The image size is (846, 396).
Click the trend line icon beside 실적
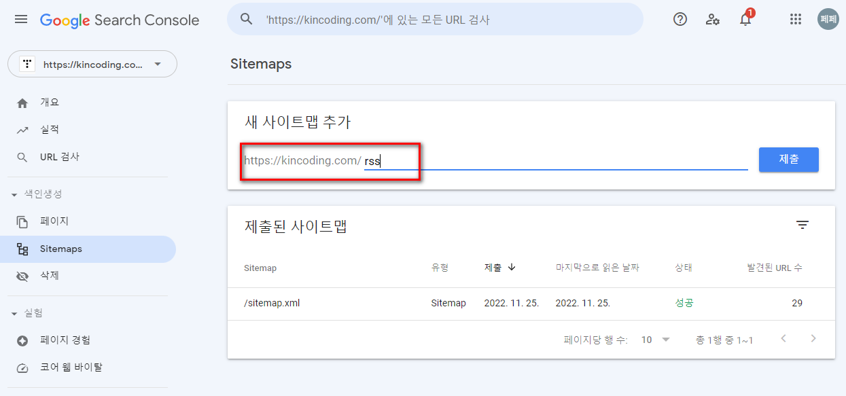[22, 130]
